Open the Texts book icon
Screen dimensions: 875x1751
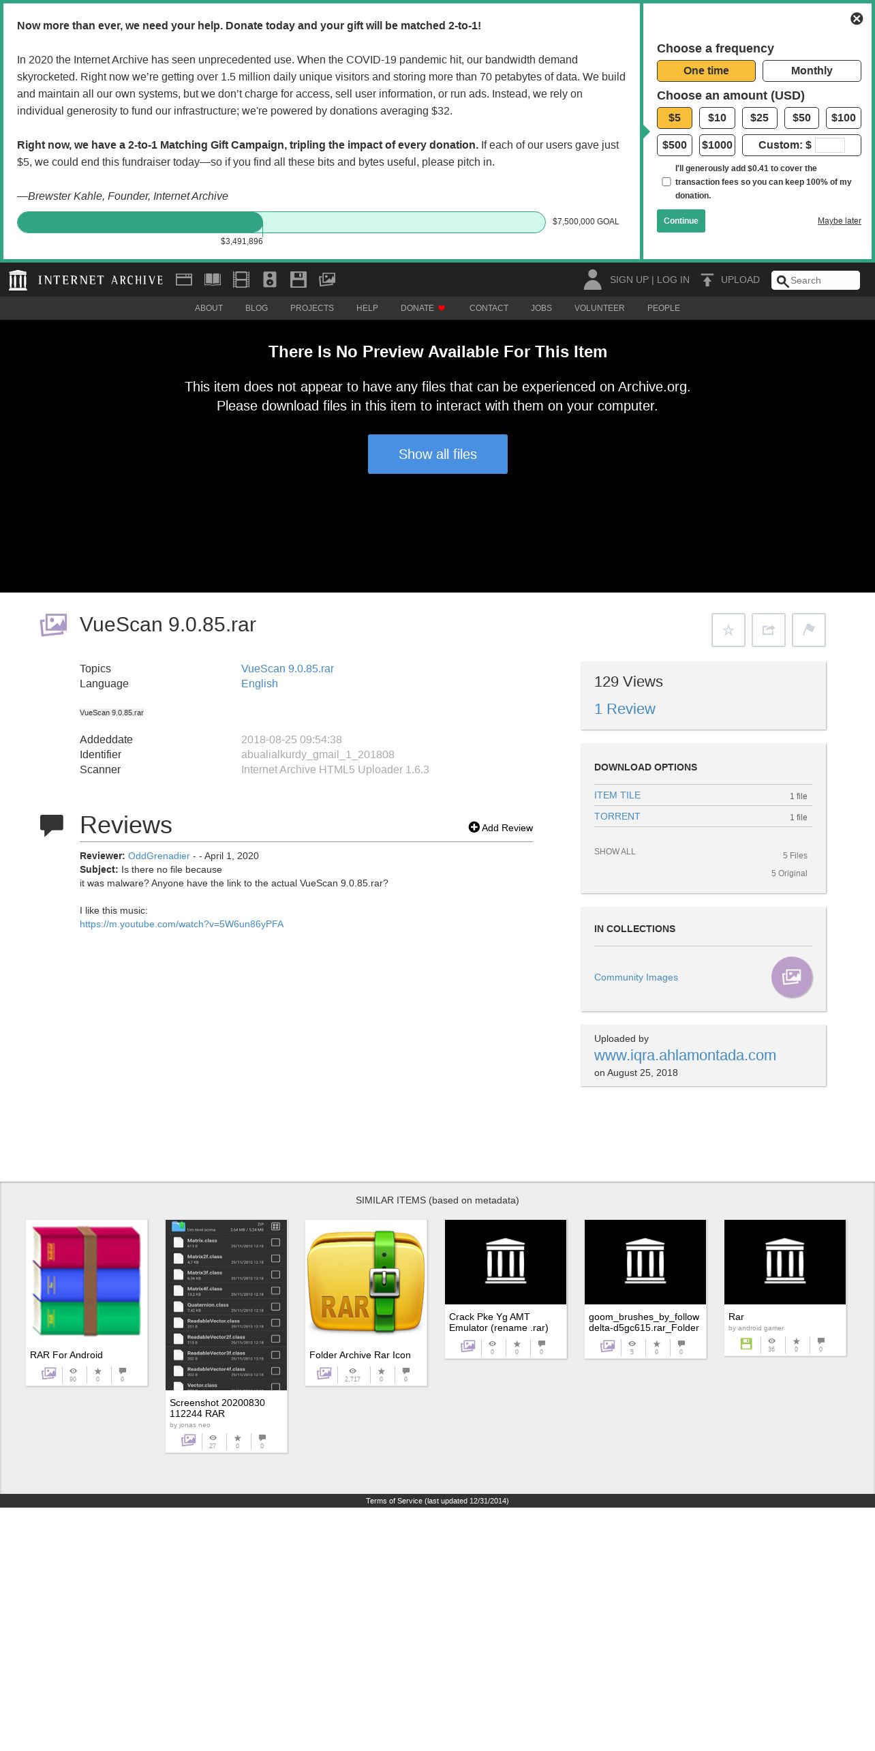coord(213,280)
